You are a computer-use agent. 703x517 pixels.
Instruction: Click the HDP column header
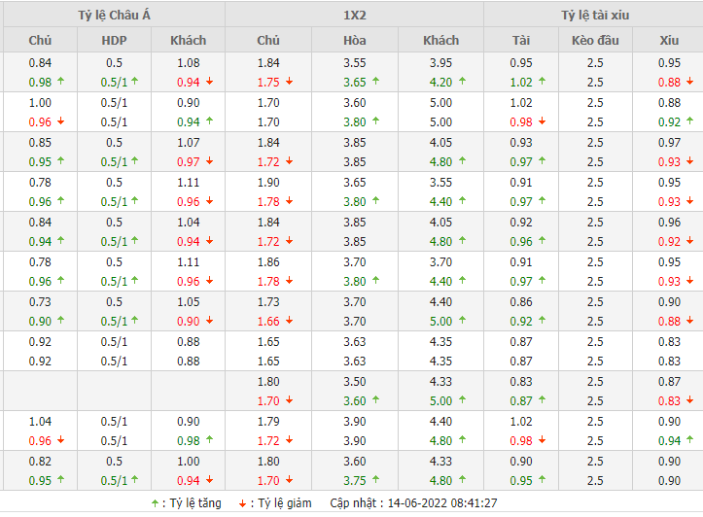[114, 40]
